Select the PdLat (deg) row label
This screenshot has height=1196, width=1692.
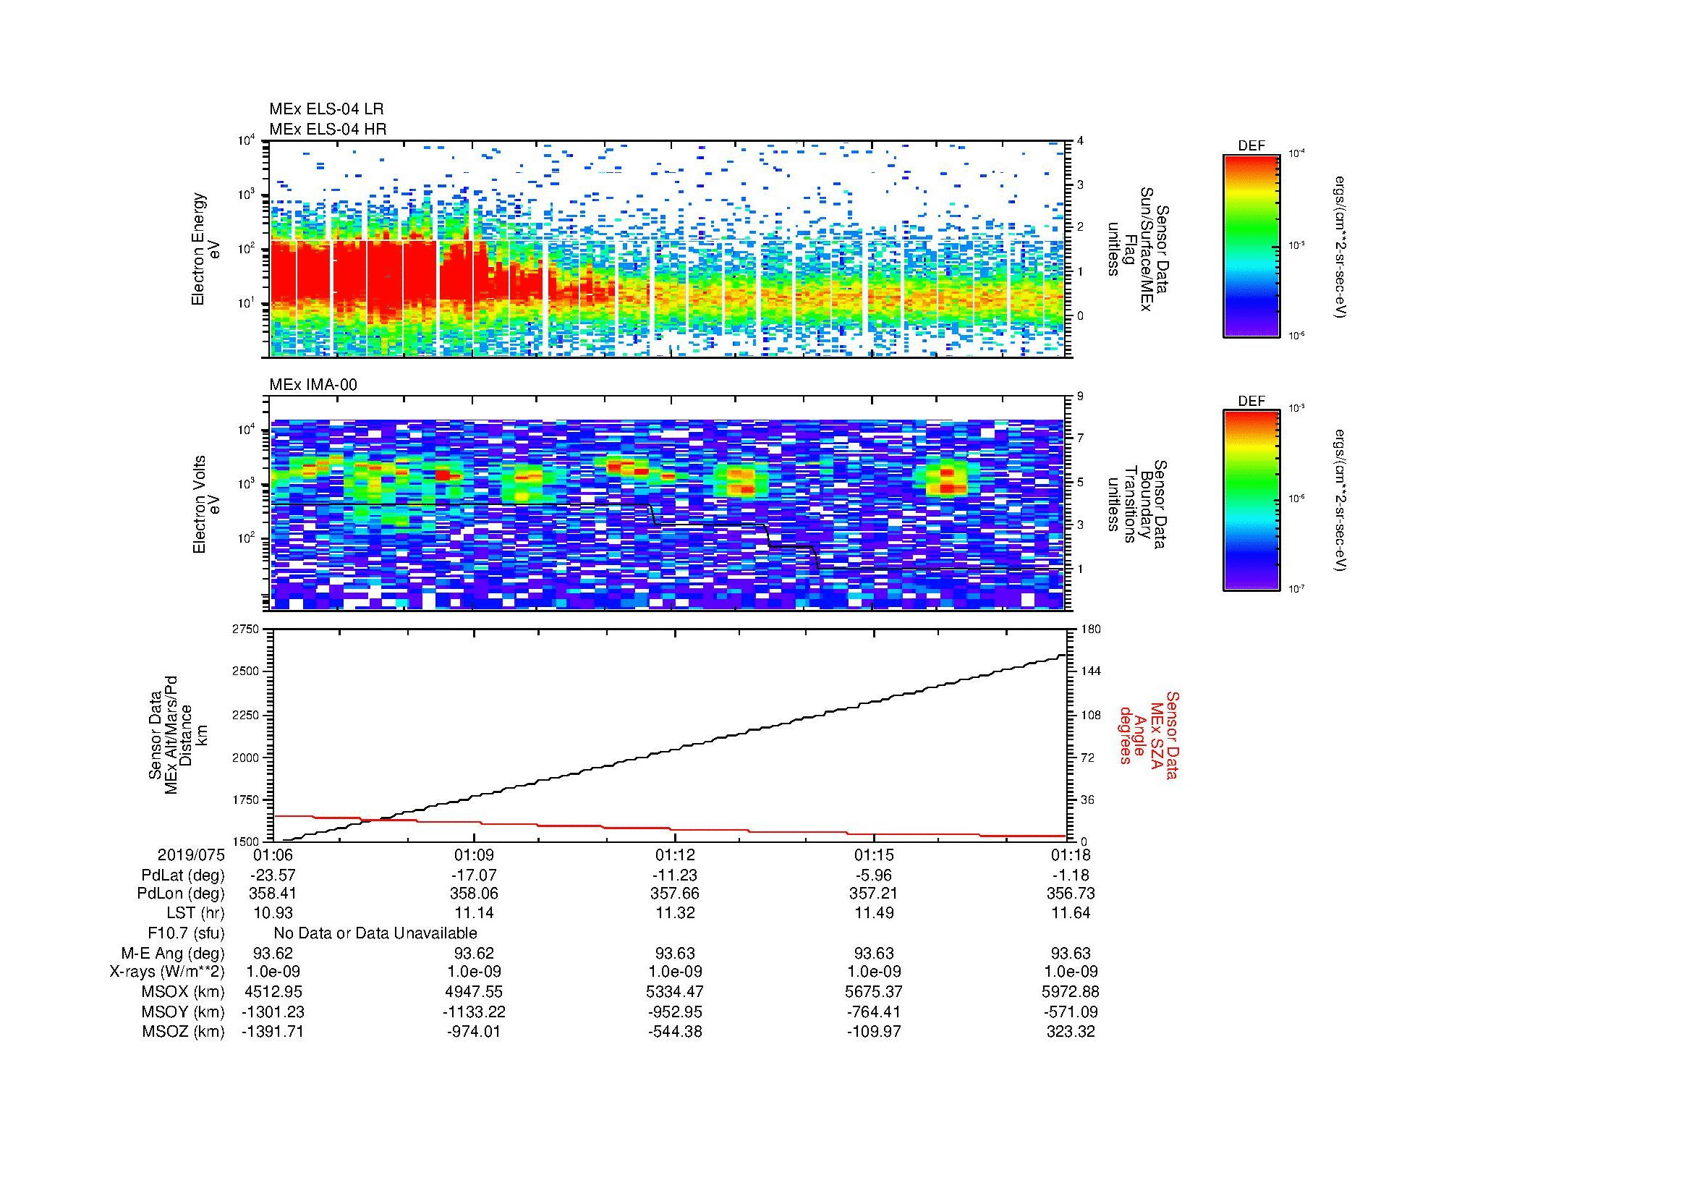click(x=183, y=876)
